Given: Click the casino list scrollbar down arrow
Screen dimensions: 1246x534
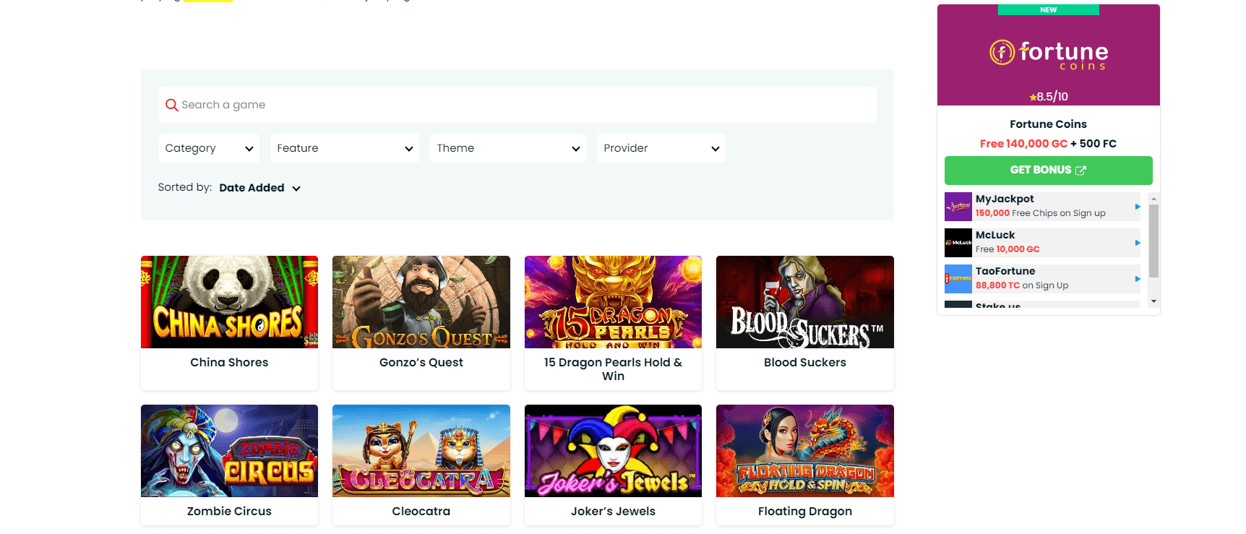Looking at the screenshot, I should [1153, 301].
